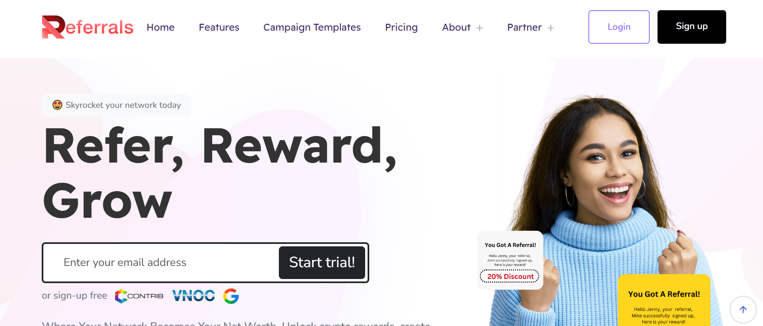Sign up with the Google icon
Screen dimensions: 763x326
click(x=231, y=296)
